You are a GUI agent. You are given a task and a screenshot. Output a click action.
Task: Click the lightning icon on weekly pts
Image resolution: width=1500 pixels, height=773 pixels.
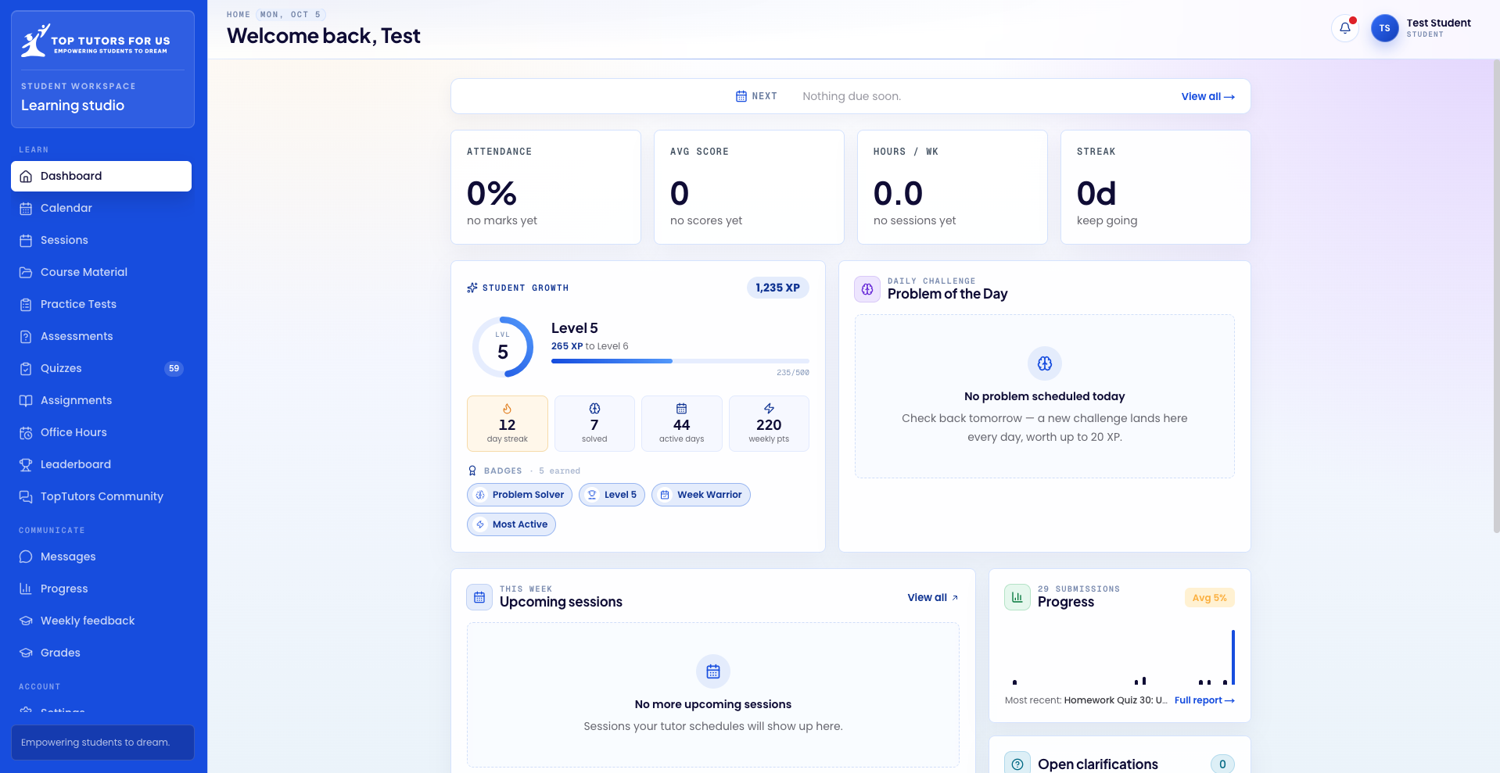(769, 409)
